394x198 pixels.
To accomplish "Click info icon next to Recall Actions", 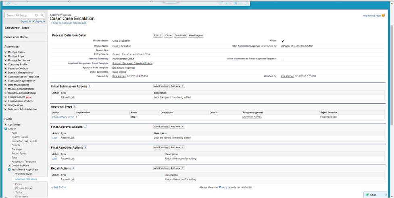I will (72, 168).
